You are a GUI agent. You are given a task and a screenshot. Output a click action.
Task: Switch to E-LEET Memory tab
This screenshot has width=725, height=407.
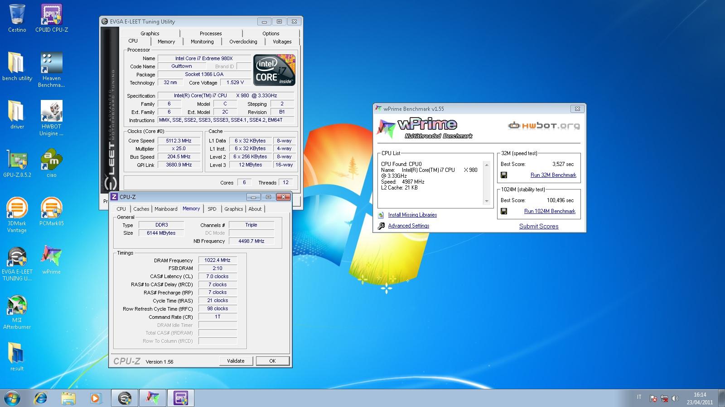pyautogui.click(x=166, y=42)
